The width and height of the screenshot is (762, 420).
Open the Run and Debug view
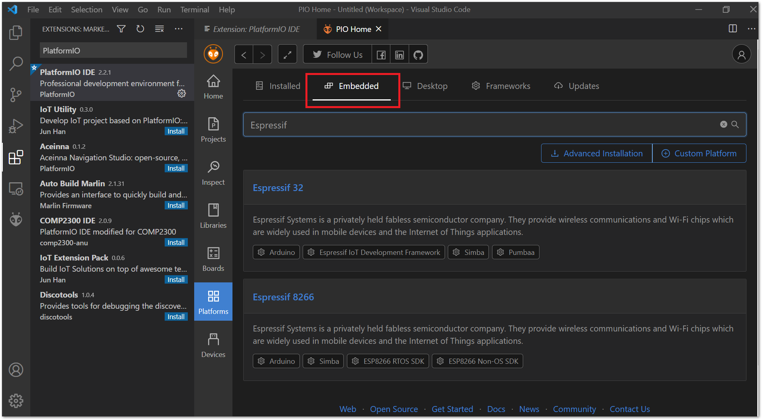pyautogui.click(x=16, y=126)
